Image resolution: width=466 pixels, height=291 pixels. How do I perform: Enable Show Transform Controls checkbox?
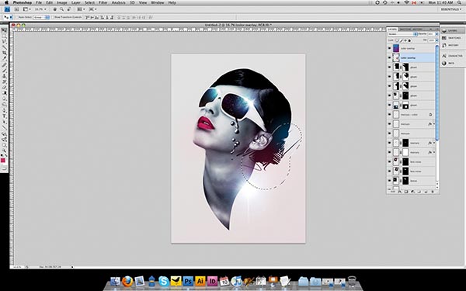(53, 18)
